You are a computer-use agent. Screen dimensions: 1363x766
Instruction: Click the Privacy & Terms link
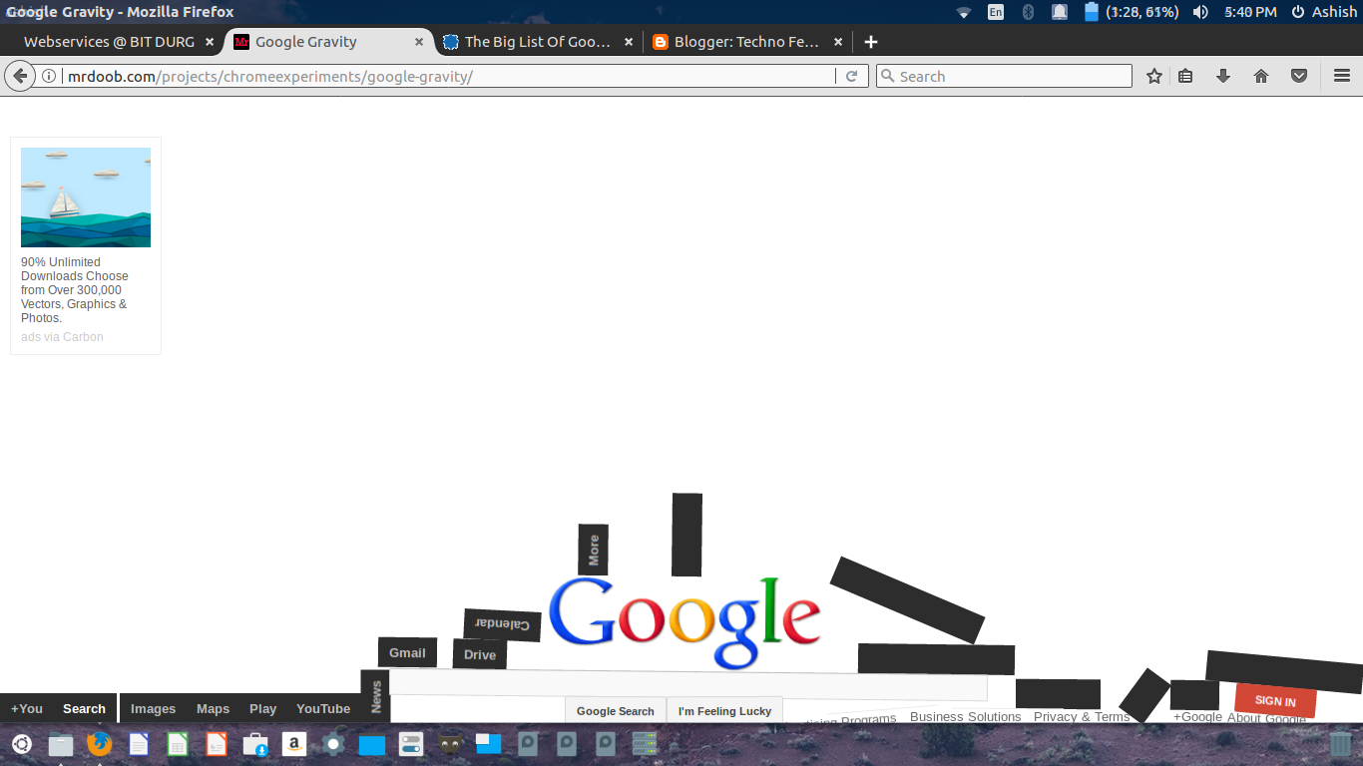pyautogui.click(x=1082, y=716)
